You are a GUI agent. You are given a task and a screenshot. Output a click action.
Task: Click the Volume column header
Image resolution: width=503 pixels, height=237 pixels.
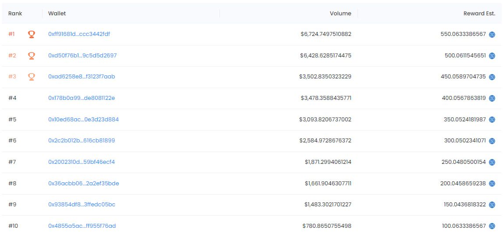pyautogui.click(x=340, y=14)
